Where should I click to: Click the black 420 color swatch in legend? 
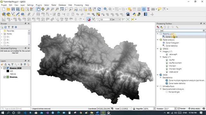point(8,71)
